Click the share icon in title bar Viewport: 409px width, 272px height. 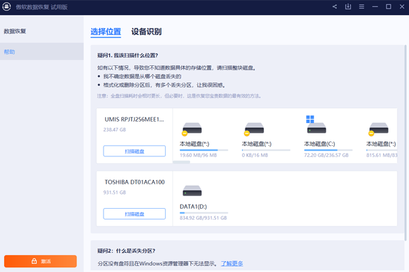(335, 7)
